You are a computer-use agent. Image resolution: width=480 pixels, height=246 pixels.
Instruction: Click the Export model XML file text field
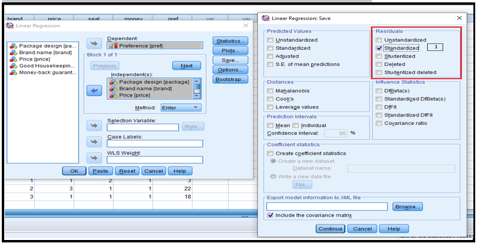pos(327,206)
